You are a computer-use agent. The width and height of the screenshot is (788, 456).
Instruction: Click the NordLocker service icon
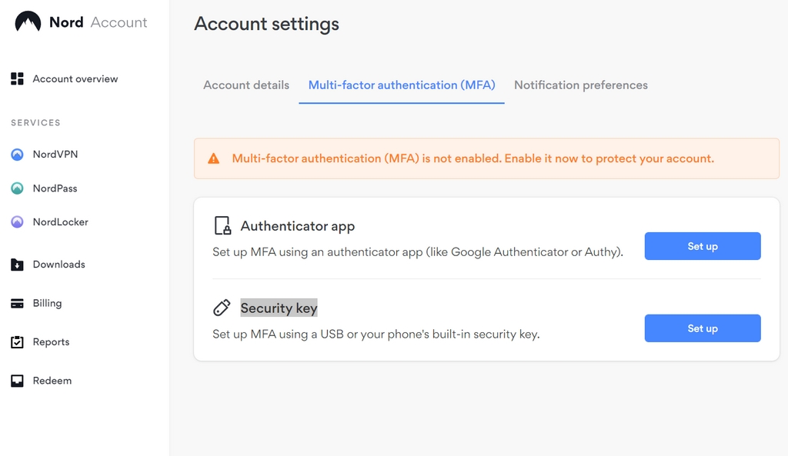tap(17, 222)
